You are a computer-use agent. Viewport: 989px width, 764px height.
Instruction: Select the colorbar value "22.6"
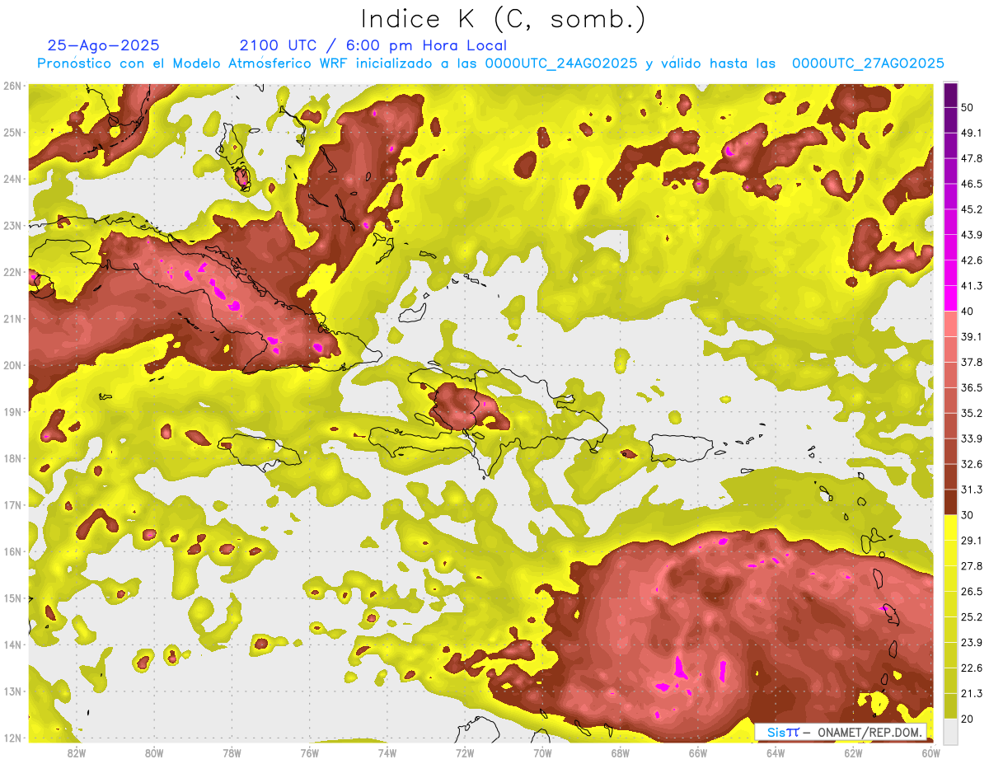click(x=971, y=668)
